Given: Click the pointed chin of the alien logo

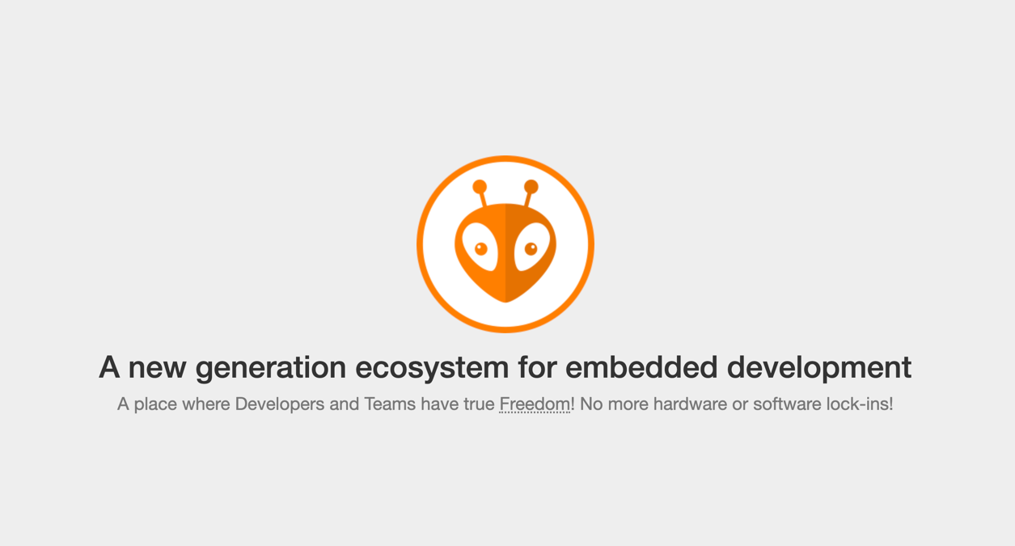Looking at the screenshot, I should coord(505,296).
